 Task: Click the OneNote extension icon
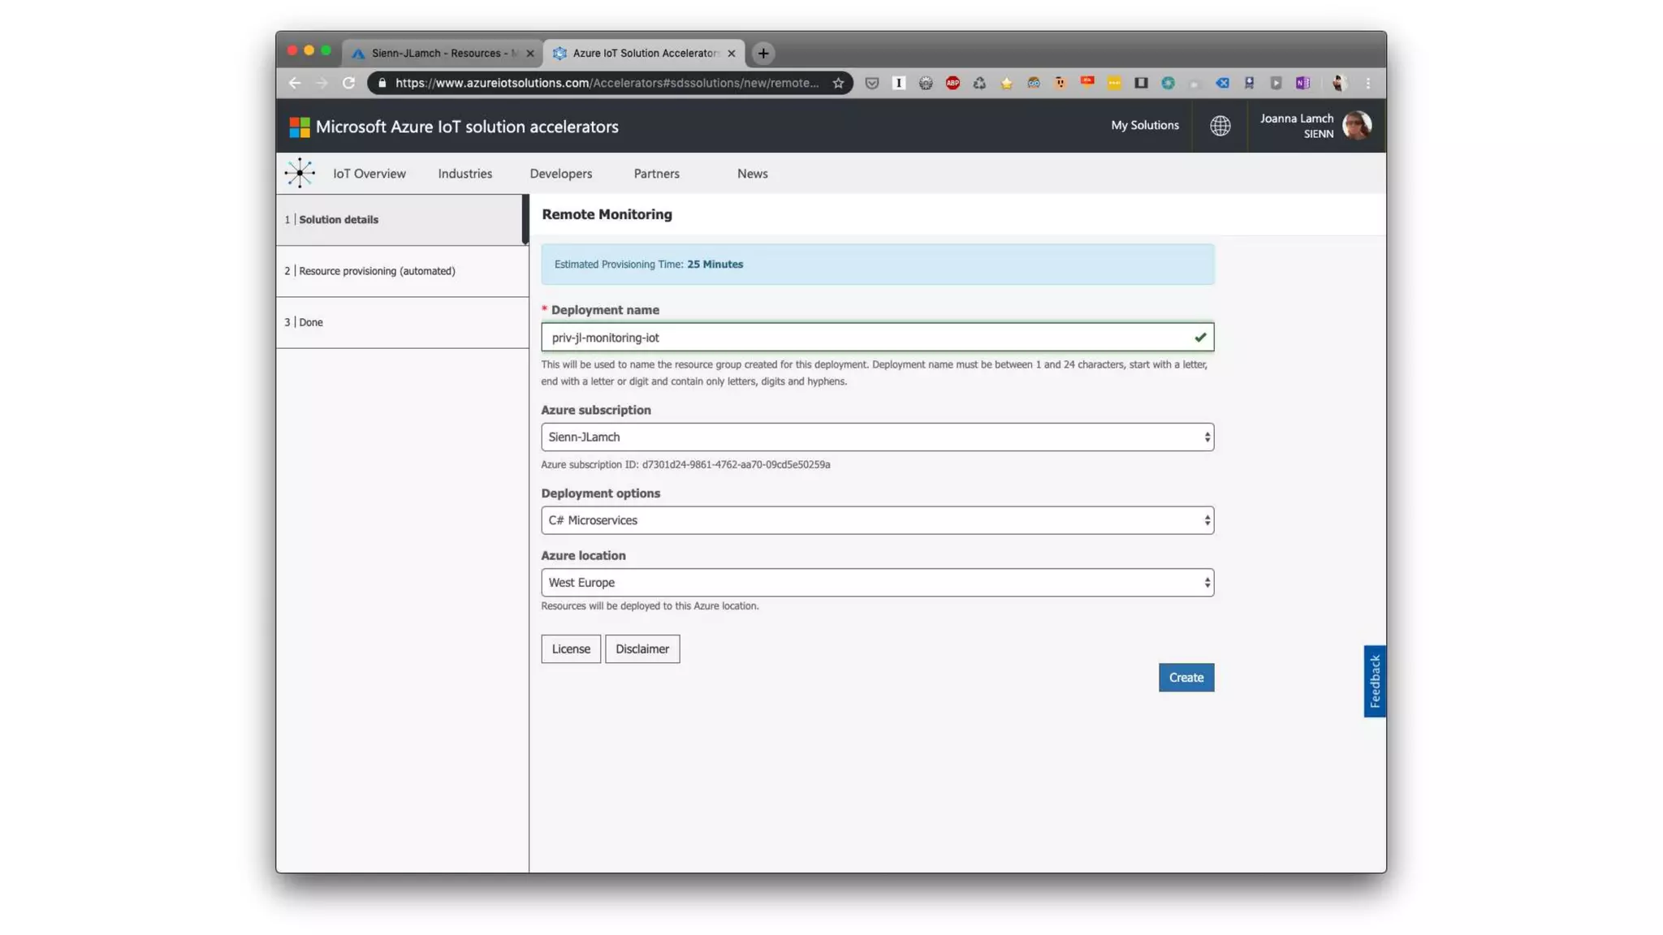click(1302, 83)
